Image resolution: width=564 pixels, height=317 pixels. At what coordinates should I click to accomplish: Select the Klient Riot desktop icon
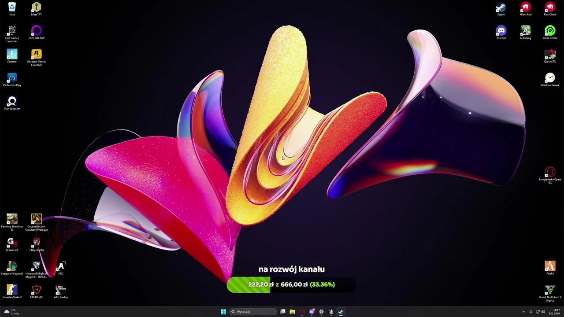point(525,9)
